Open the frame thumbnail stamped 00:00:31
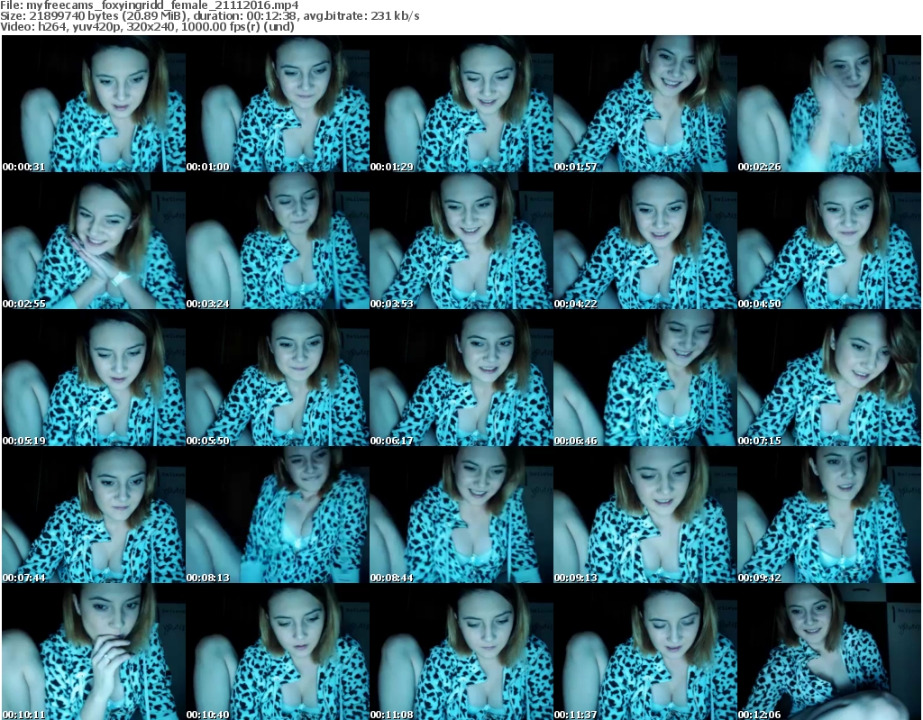 [x=94, y=104]
